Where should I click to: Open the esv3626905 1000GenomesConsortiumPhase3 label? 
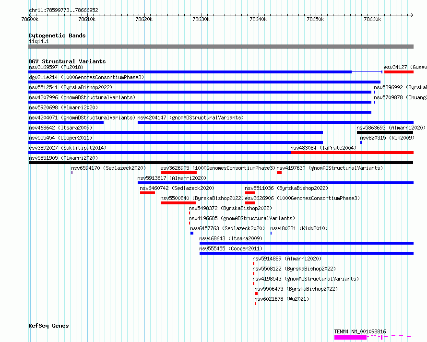pyautogui.click(x=218, y=168)
